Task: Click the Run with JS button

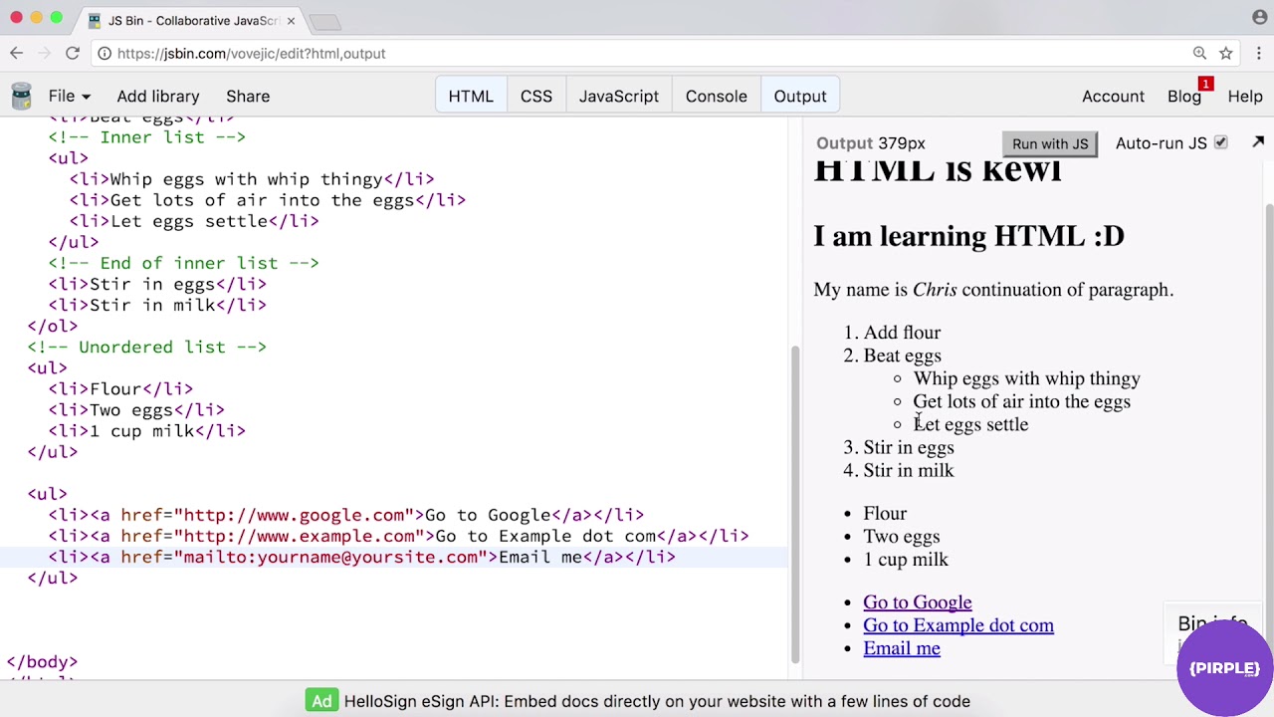Action: coord(1050,143)
